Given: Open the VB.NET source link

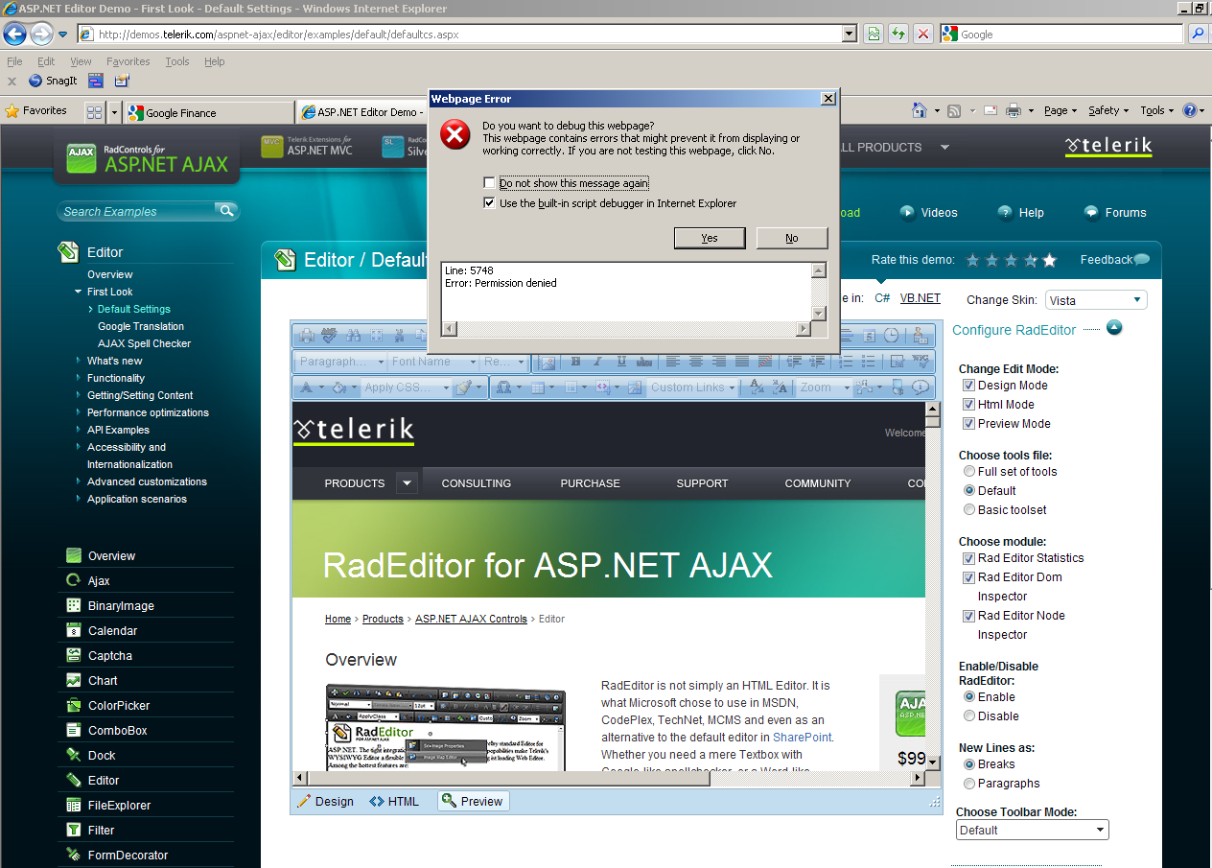Looking at the screenshot, I should pos(921,298).
